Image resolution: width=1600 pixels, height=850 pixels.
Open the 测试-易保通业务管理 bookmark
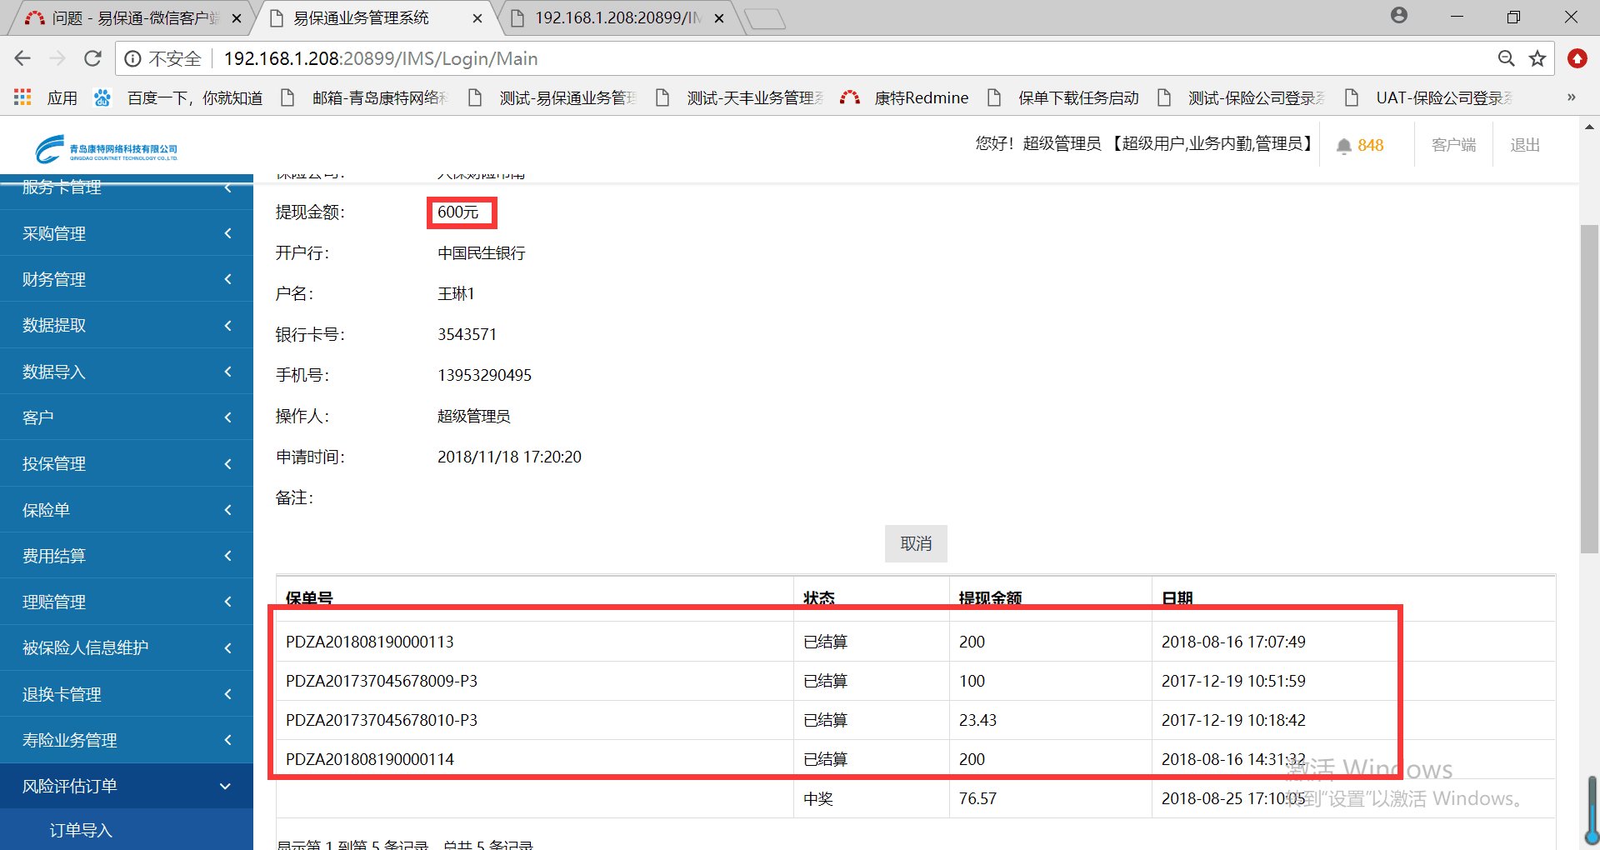[552, 97]
